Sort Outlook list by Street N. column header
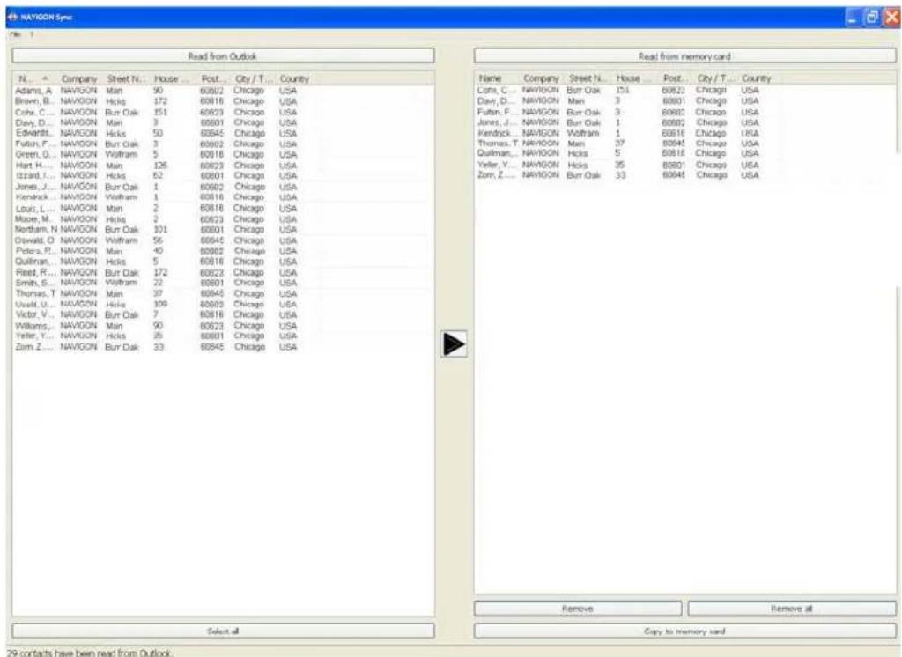This screenshot has width=902, height=657. (126, 78)
